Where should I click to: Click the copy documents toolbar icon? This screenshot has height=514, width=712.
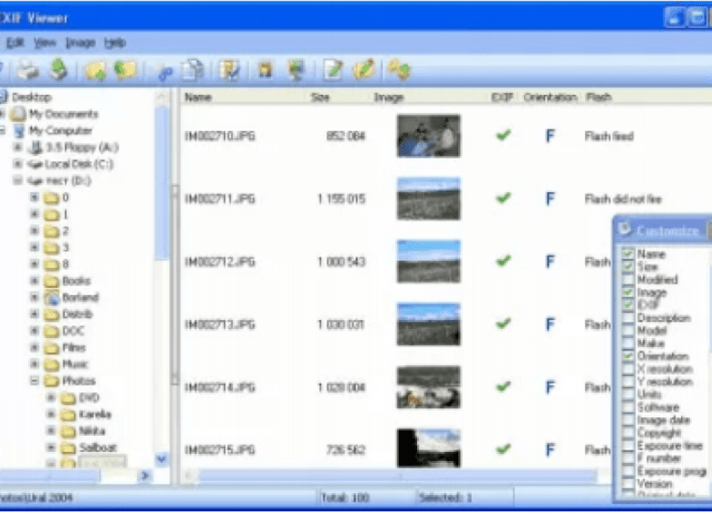193,70
